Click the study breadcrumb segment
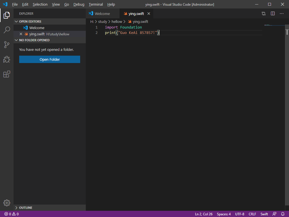Screen dimensions: 289x217 [x=102, y=21]
